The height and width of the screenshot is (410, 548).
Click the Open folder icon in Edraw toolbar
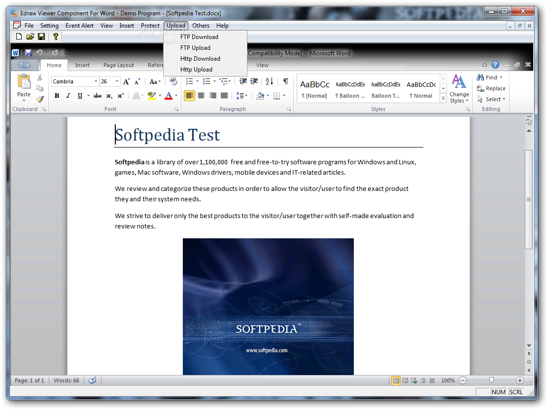pyautogui.click(x=30, y=37)
